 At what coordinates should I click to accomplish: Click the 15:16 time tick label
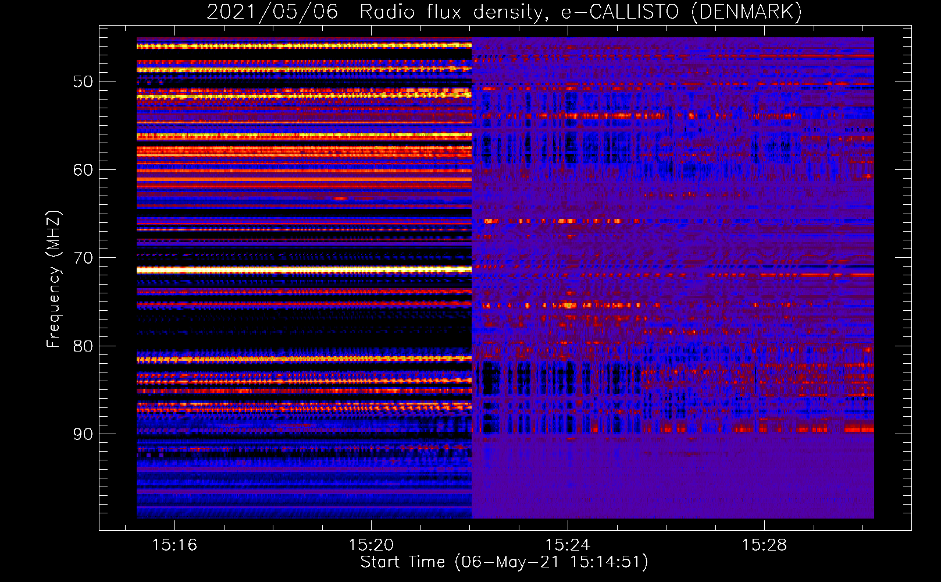click(174, 545)
